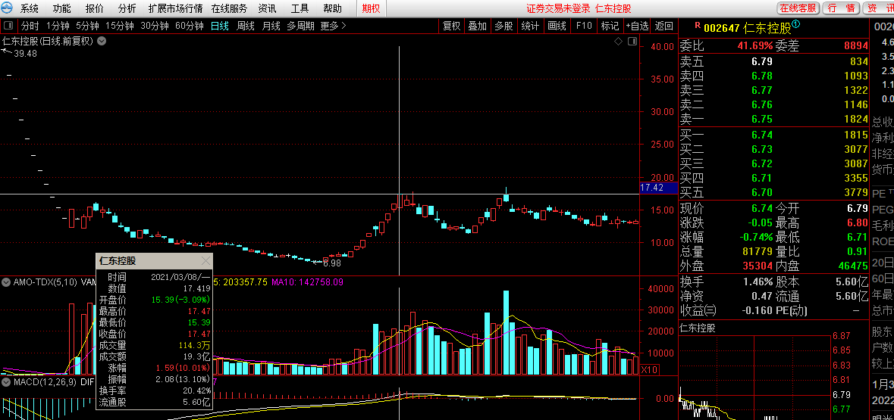The image size is (894, 420).
Task: Click the app logo icon in menu bar
Action: 8,8
